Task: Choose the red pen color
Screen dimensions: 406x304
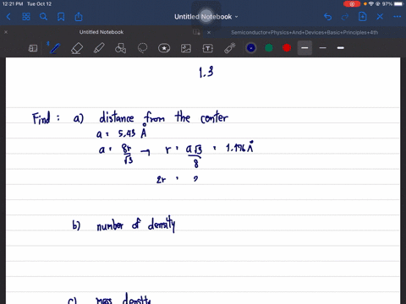Action: point(287,48)
